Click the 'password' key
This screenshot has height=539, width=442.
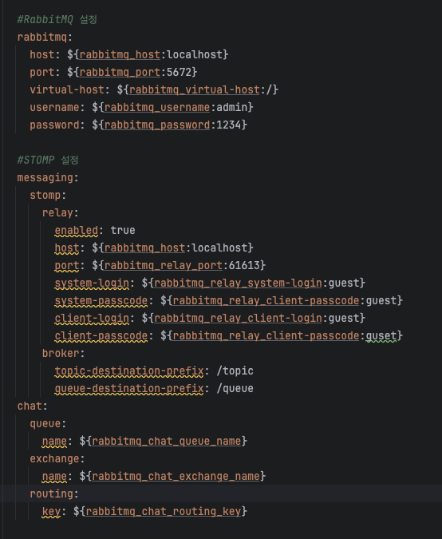54,125
